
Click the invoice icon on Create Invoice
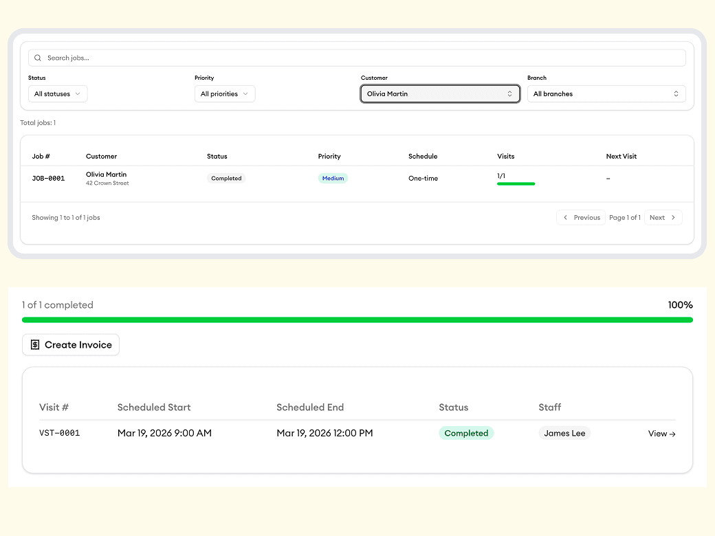pos(35,345)
